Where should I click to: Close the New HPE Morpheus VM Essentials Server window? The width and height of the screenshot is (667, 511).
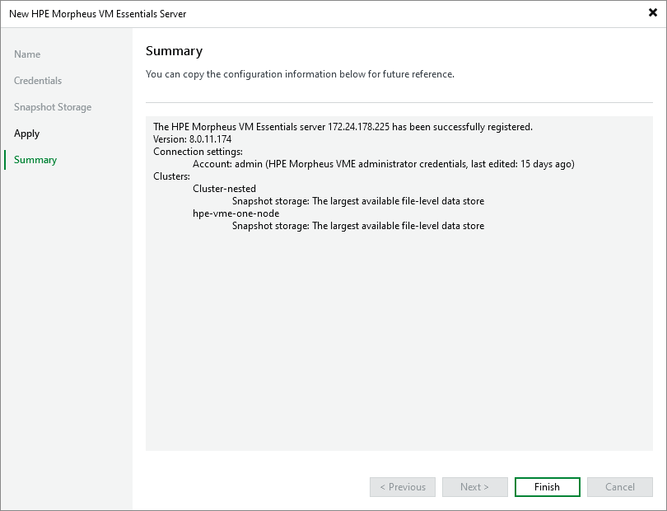click(x=651, y=12)
